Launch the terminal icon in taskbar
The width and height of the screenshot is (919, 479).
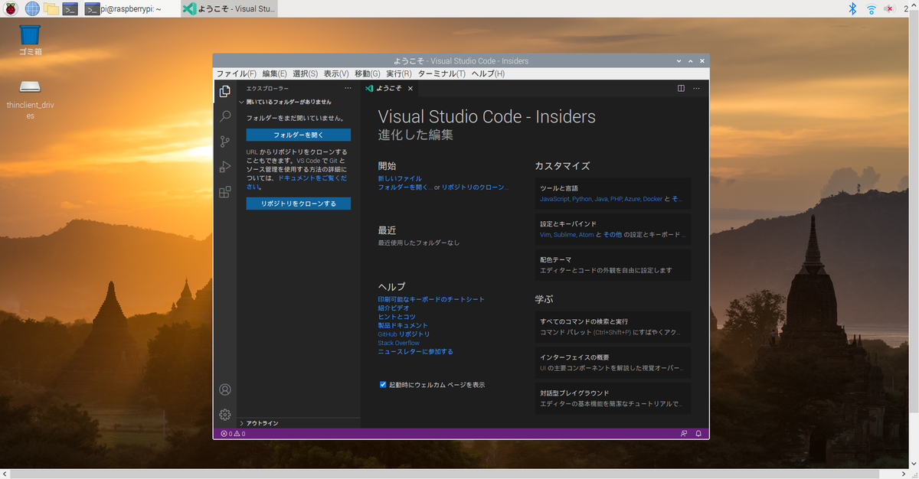click(x=70, y=8)
